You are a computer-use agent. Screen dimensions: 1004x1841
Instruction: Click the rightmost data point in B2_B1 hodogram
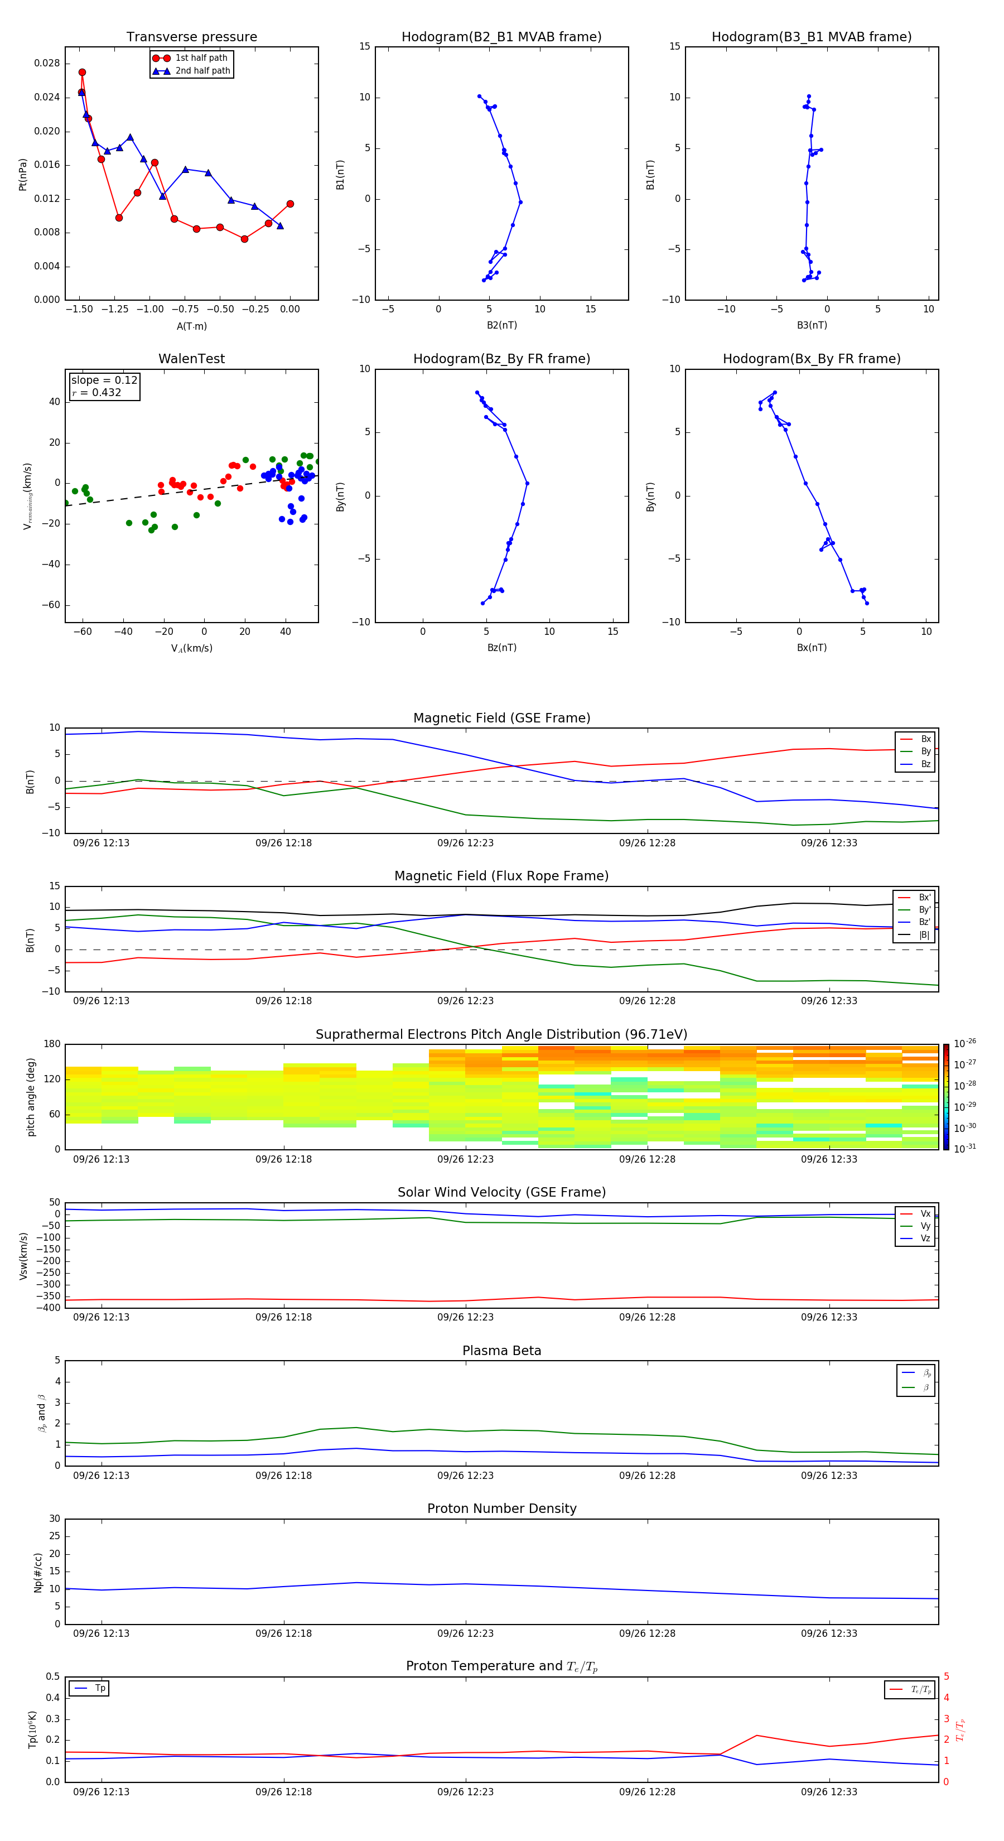(x=520, y=203)
